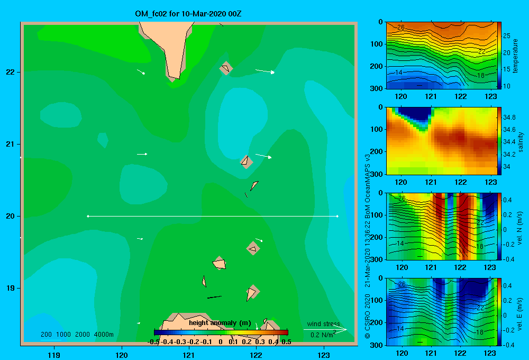Viewport: 529px width, 360px height.
Task: Click the longitude label 123 on the map axis
Action: (324, 355)
